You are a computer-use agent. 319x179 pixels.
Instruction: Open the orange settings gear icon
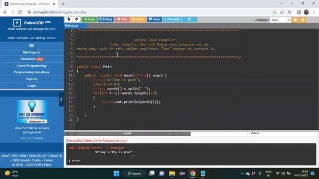(x=303, y=20)
